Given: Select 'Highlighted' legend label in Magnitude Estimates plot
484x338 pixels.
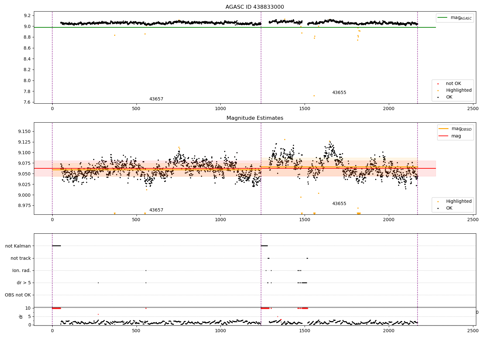Looking at the screenshot, I should 459,202.
